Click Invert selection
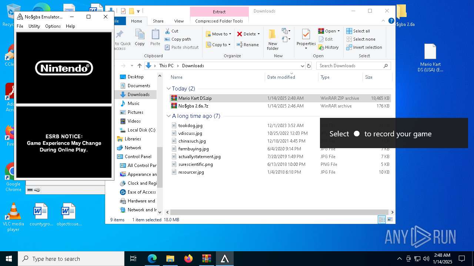 364,47
